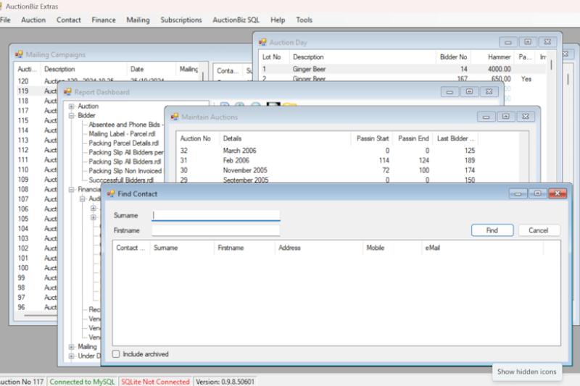580x386 pixels.
Task: Expand the Mailing node in report tree
Action: [72, 347]
